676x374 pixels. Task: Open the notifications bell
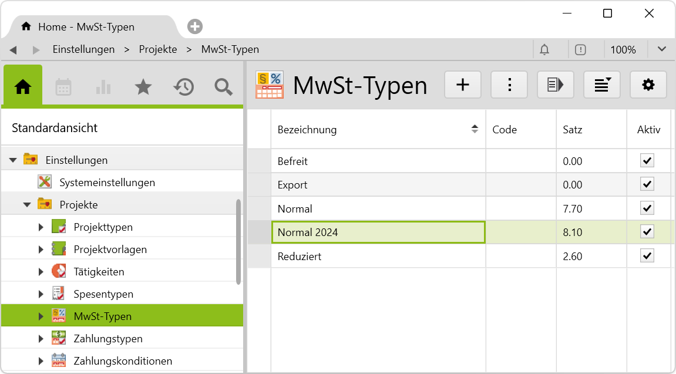[x=544, y=49]
